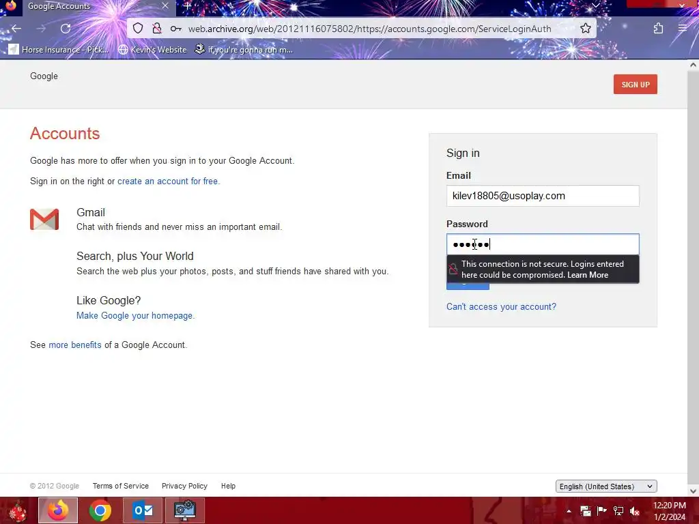Open the saved logins key icon
699x524 pixels.
[175, 29]
